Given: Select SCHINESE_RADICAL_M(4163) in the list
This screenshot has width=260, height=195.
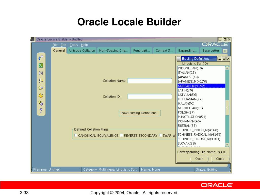Looking at the screenshot, I should (201, 135).
